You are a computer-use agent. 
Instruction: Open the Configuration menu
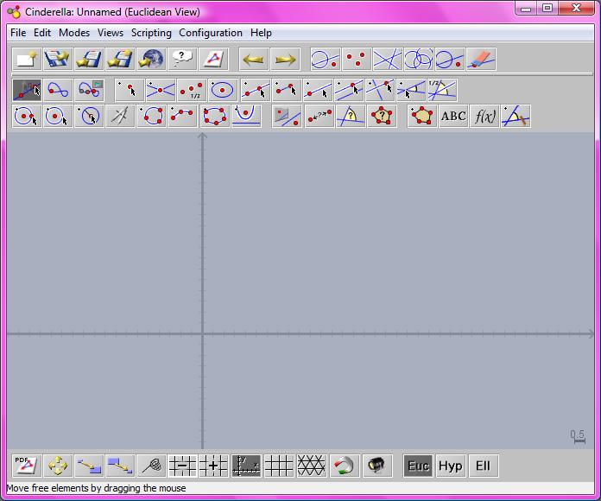[x=211, y=33]
